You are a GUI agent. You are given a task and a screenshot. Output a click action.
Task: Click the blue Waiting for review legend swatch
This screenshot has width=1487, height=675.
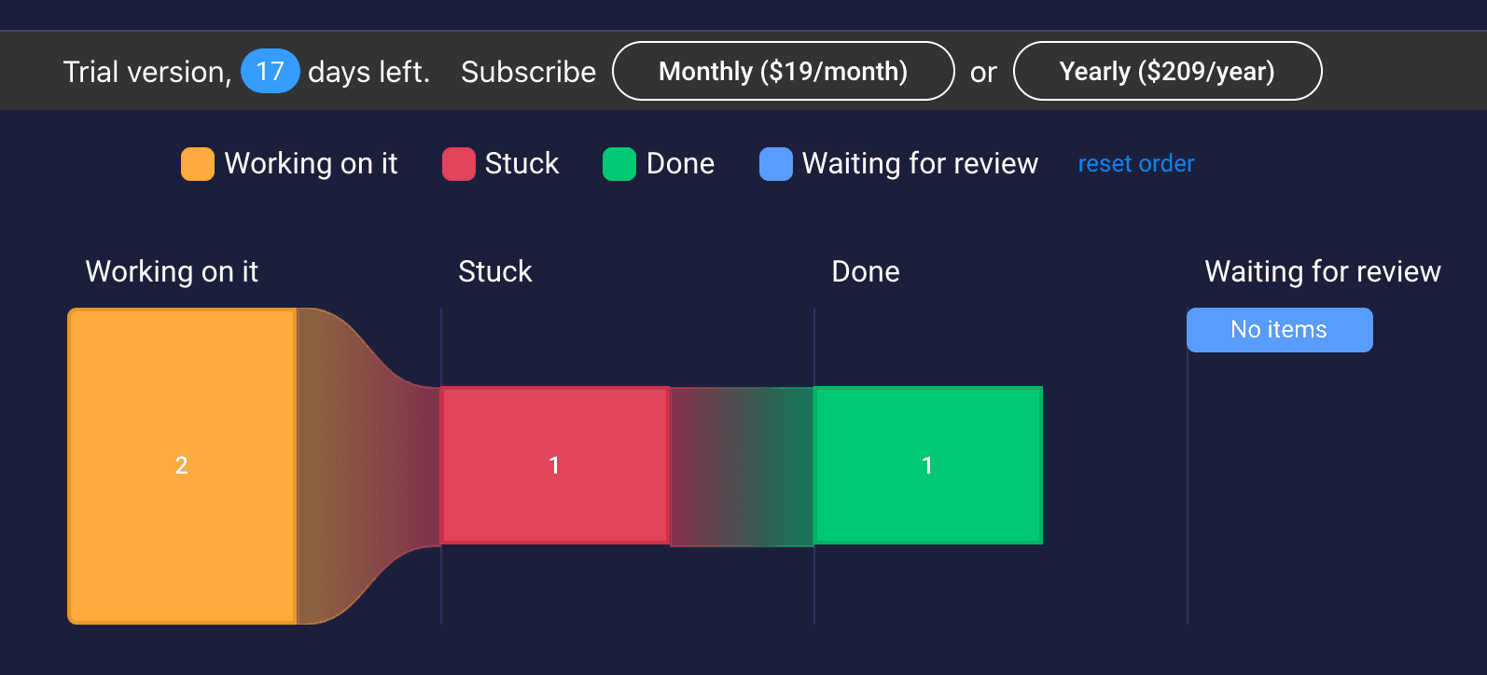coord(775,164)
